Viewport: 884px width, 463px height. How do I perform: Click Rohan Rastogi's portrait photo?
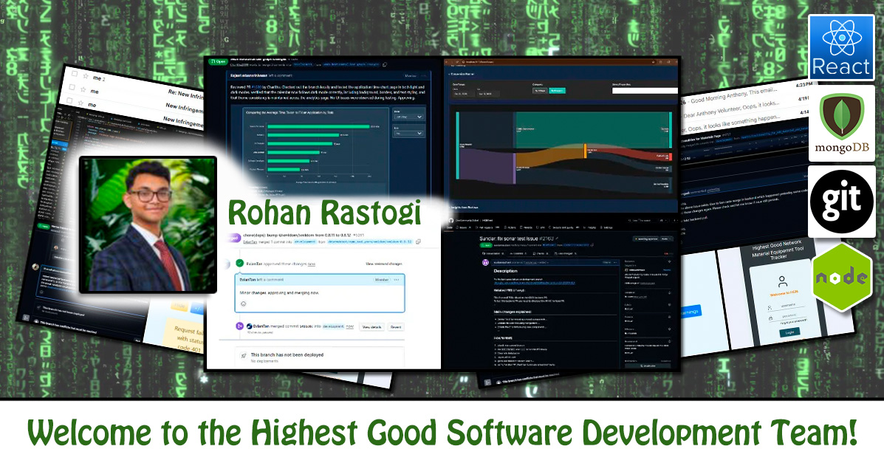click(x=148, y=224)
